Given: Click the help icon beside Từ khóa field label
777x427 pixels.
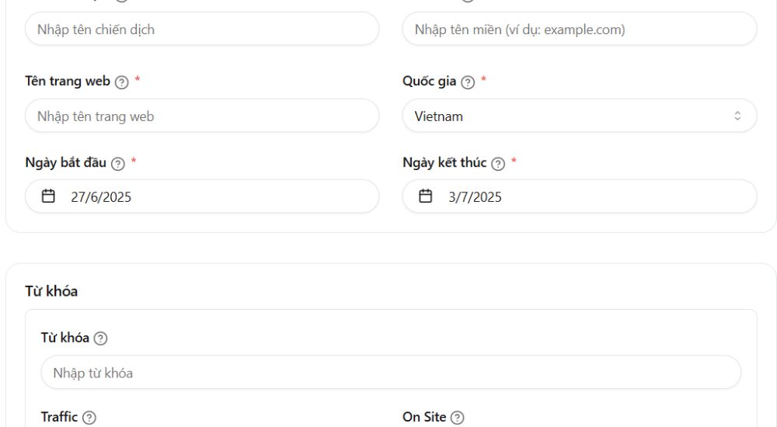Looking at the screenshot, I should (x=100, y=338).
